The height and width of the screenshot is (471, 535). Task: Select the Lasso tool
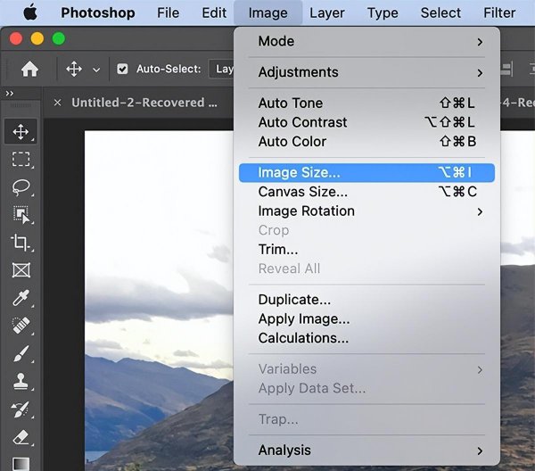click(21, 187)
